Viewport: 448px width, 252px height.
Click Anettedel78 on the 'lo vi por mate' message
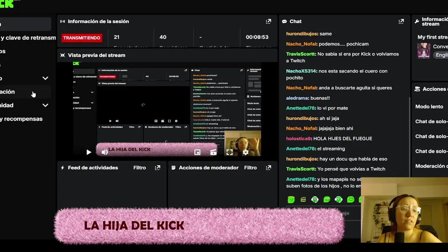[x=301, y=108]
